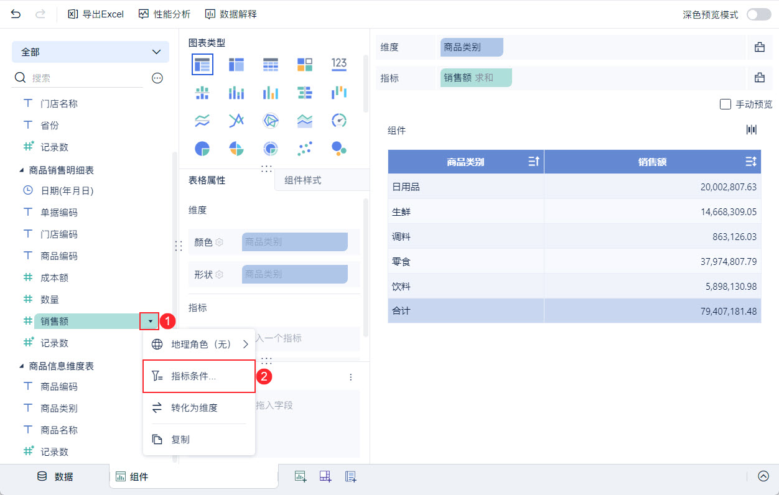Viewport: 779px width, 495px height.
Task: Click the 销售额 求和 pill in 指标 bar
Action: [x=476, y=78]
